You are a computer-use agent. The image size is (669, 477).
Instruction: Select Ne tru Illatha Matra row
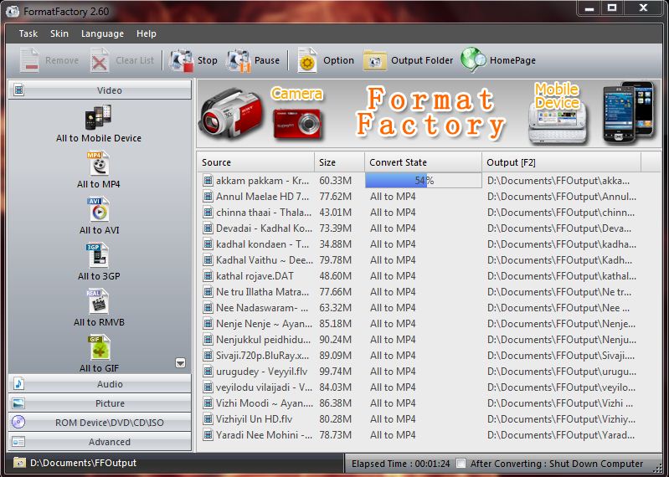(429, 292)
